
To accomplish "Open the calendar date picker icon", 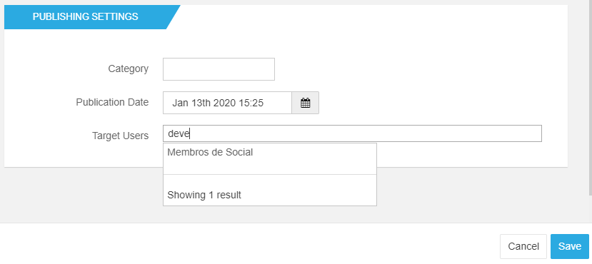I will tap(305, 103).
